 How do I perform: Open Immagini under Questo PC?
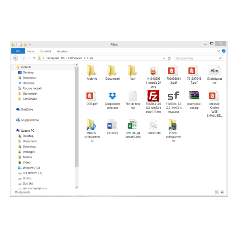(29, 152)
